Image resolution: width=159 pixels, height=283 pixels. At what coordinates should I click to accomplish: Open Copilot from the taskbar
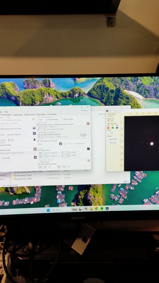tap(86, 209)
